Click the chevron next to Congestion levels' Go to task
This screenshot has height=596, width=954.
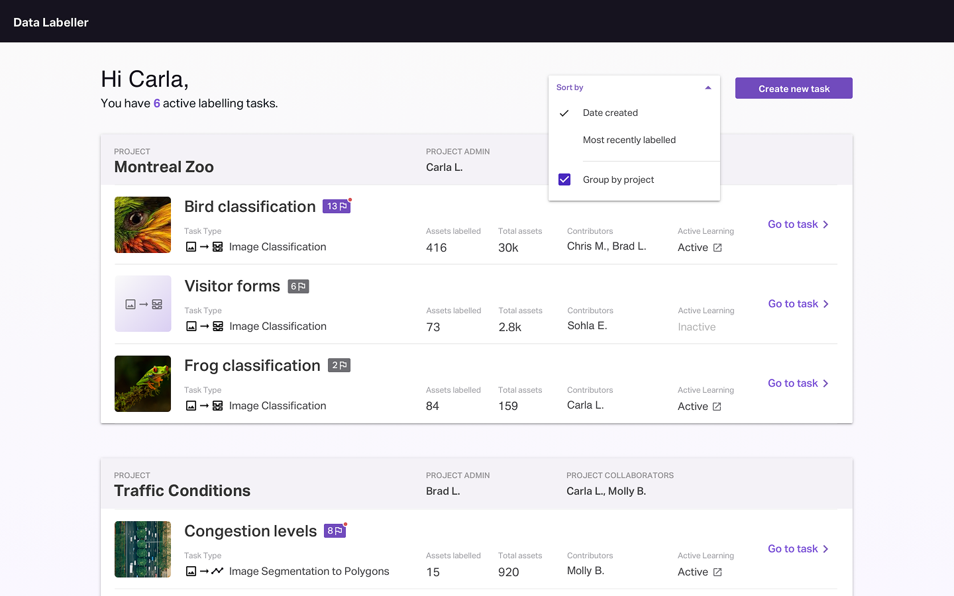click(825, 549)
